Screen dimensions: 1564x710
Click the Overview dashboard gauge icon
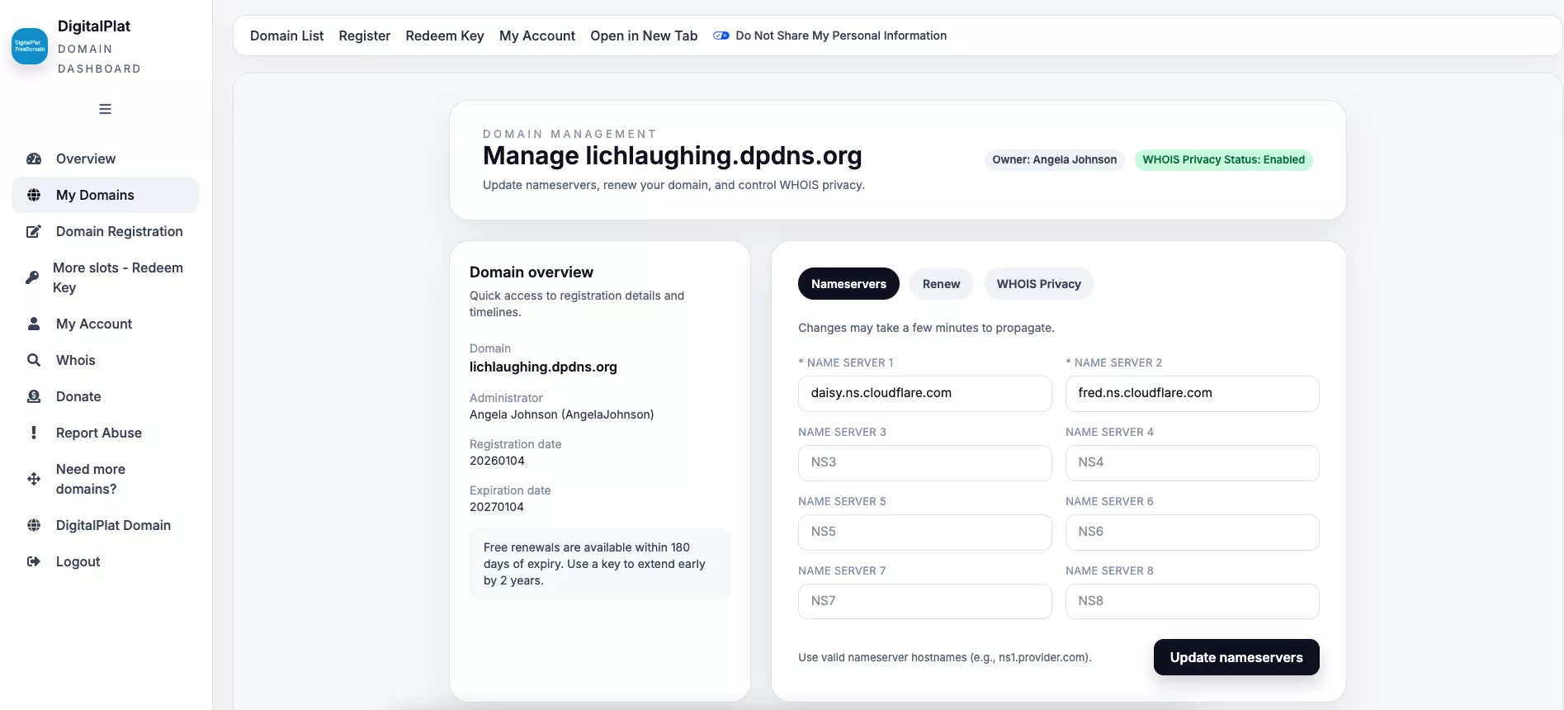pos(34,159)
